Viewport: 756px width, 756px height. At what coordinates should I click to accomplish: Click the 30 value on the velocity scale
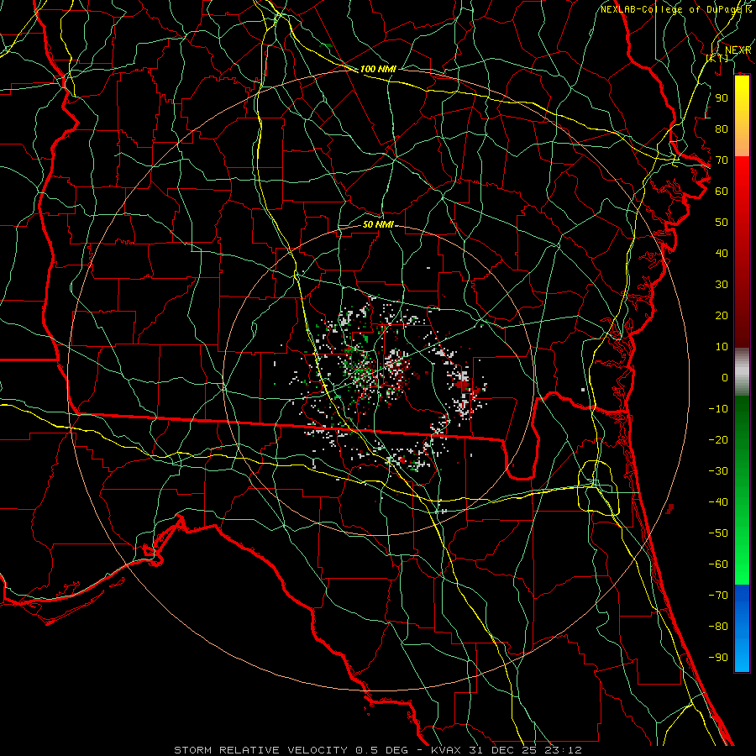(722, 285)
